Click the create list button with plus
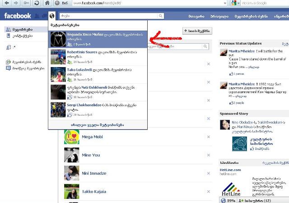Viewport: 289px width, 203px height. click(x=197, y=31)
